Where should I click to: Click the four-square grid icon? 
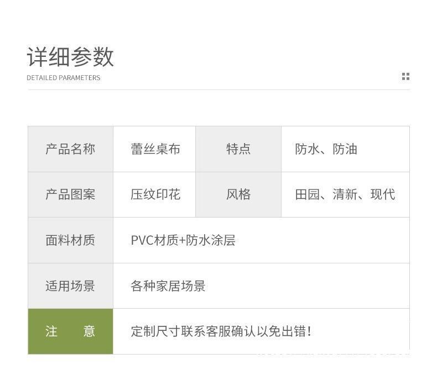click(405, 77)
